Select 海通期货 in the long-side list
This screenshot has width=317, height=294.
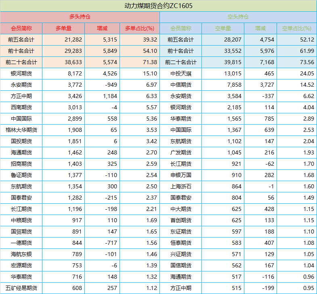21,153
